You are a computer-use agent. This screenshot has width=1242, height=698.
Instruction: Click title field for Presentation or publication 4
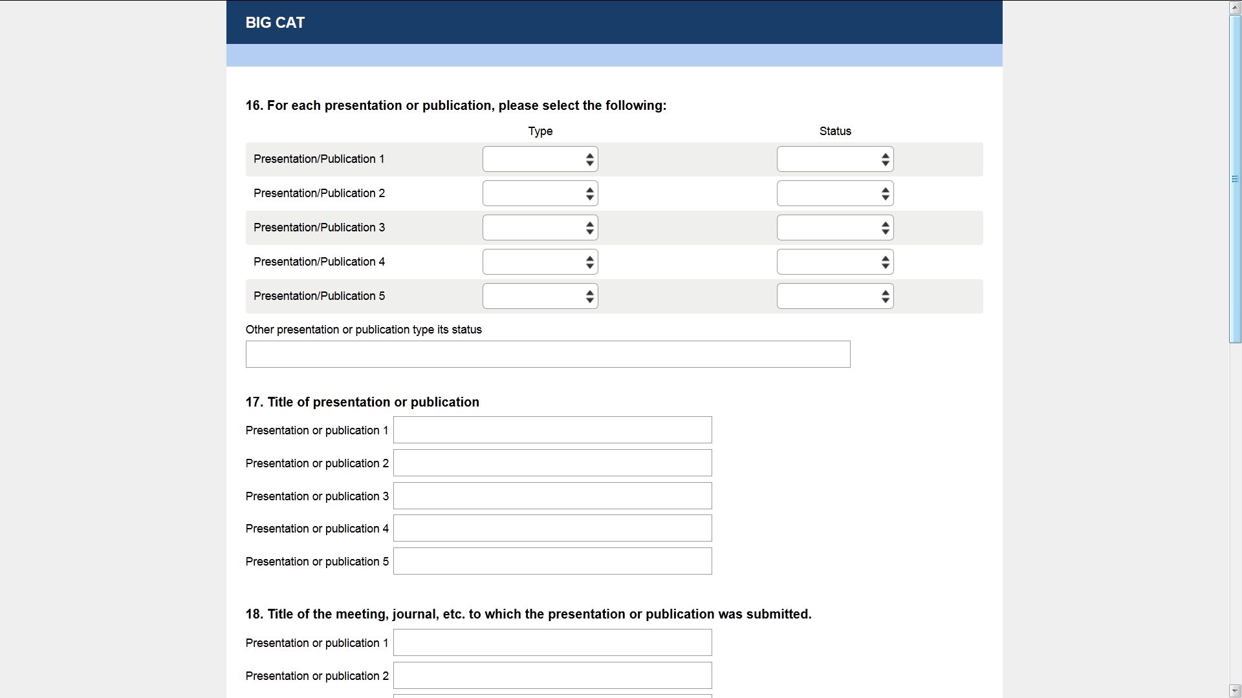(x=552, y=528)
